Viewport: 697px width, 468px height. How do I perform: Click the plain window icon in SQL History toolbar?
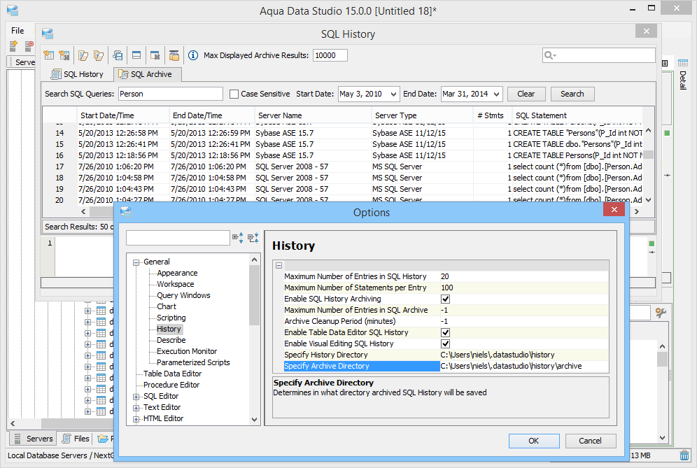(x=136, y=55)
